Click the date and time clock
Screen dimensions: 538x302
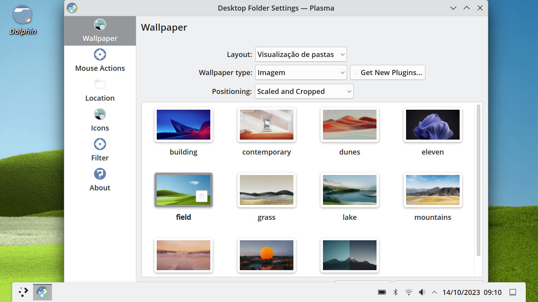[472, 292]
